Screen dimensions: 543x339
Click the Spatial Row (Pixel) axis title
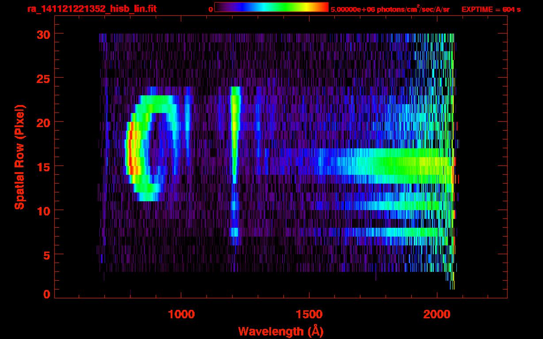click(x=19, y=157)
